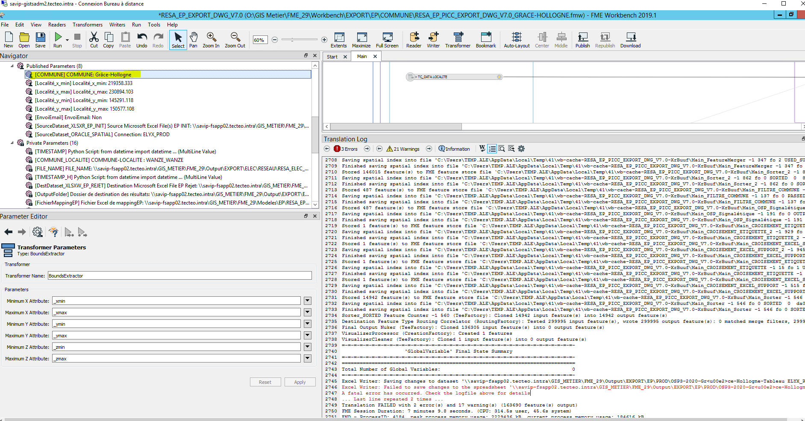Open the Run button dropdown arrow
805x421 pixels.
tap(68, 40)
